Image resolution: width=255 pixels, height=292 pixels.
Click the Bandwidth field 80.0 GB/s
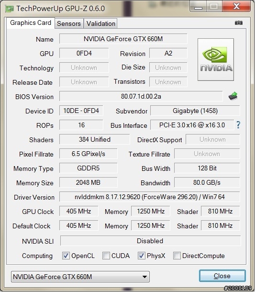click(x=207, y=182)
